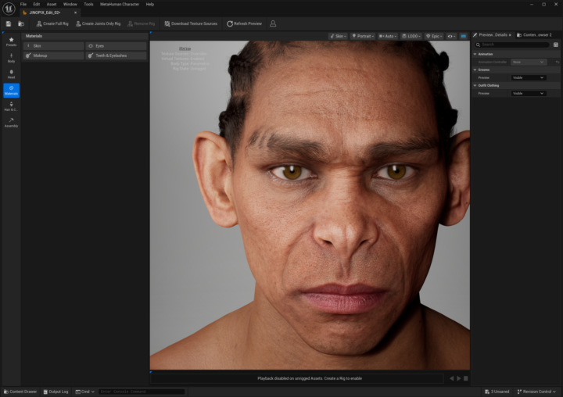Open the Assembly sidebar panel

click(x=11, y=122)
